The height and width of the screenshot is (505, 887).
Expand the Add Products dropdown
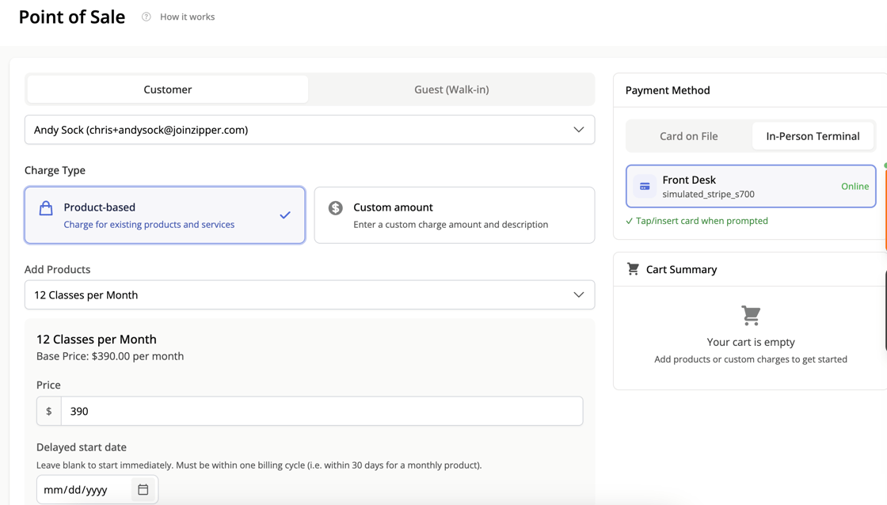click(x=309, y=295)
